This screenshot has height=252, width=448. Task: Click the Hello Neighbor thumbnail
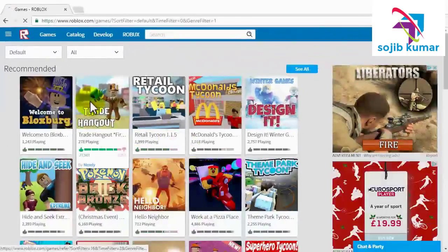pos(159,185)
